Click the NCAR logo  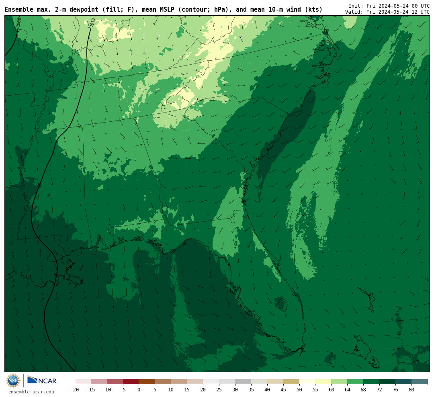[x=42, y=381]
